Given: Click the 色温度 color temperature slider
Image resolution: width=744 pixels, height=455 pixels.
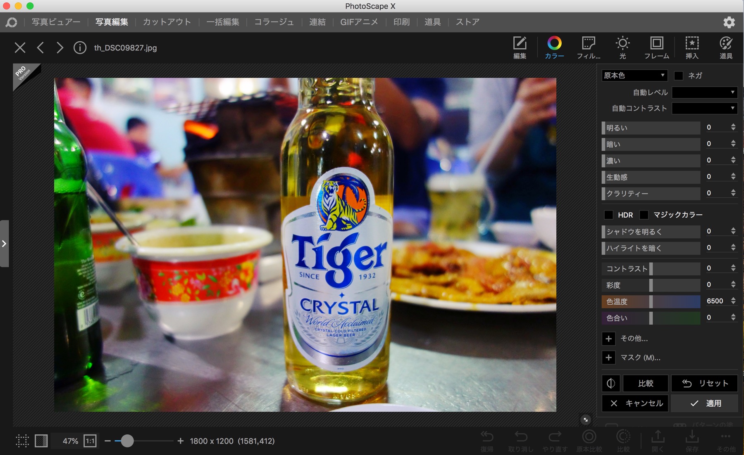Looking at the screenshot, I should 651,301.
